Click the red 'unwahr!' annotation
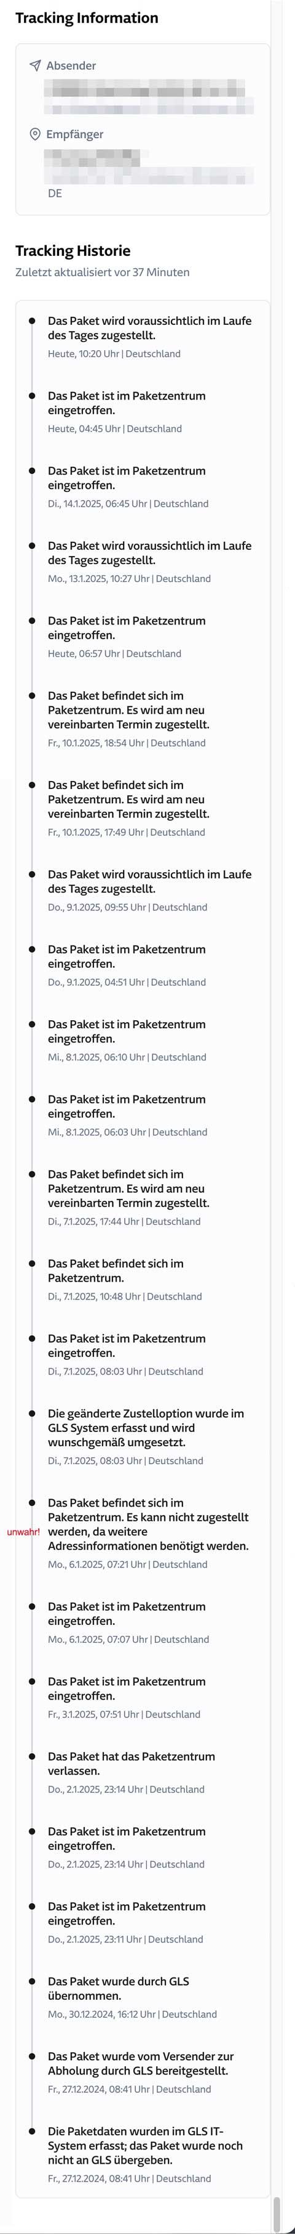The width and height of the screenshot is (295, 2234). [x=23, y=1532]
